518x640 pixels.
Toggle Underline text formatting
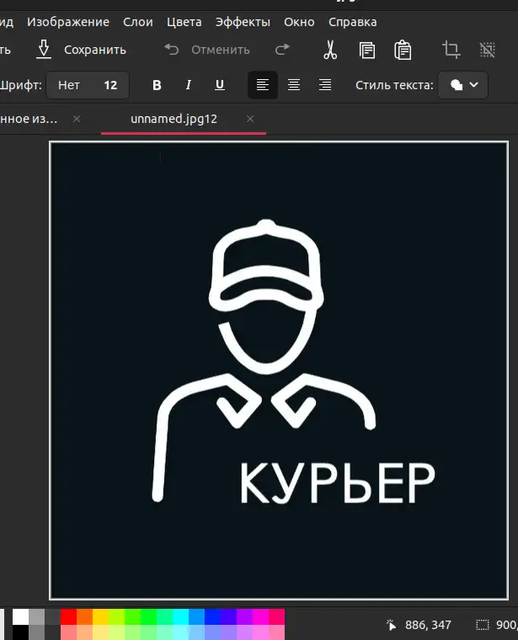[220, 85]
